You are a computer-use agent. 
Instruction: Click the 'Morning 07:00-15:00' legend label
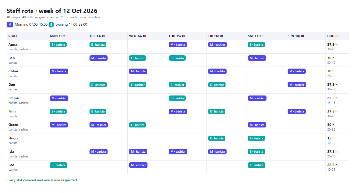[31, 25]
